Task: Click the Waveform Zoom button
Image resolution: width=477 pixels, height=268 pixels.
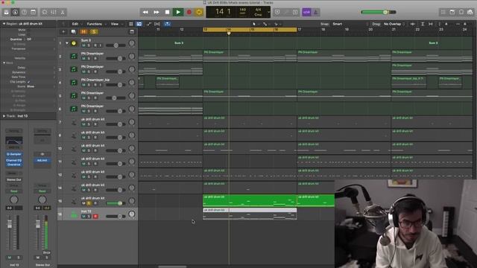Action: 412,24
